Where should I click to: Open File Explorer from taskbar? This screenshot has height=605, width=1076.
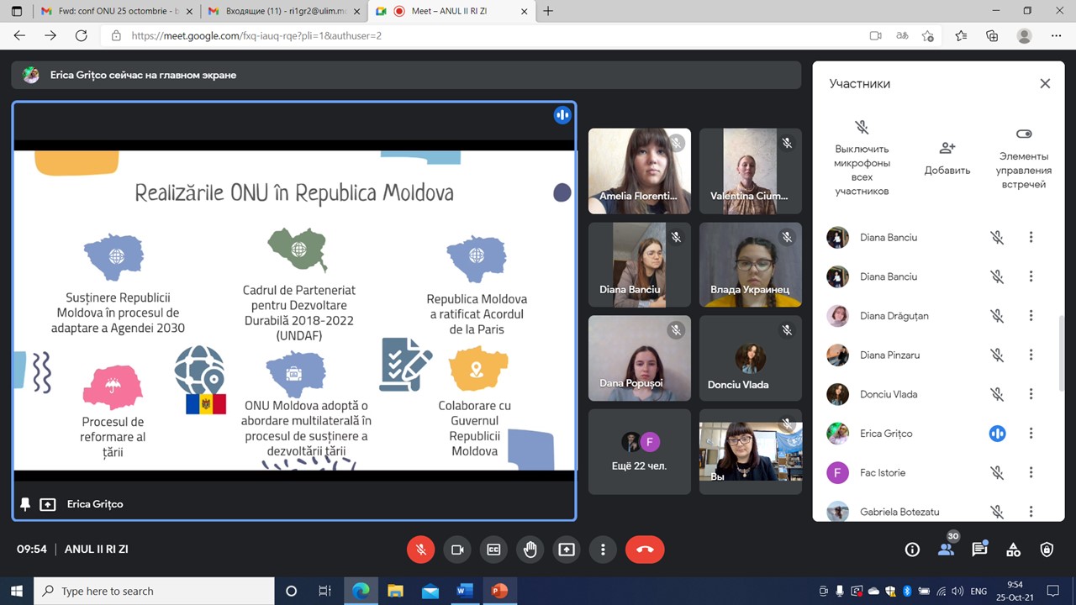(395, 591)
